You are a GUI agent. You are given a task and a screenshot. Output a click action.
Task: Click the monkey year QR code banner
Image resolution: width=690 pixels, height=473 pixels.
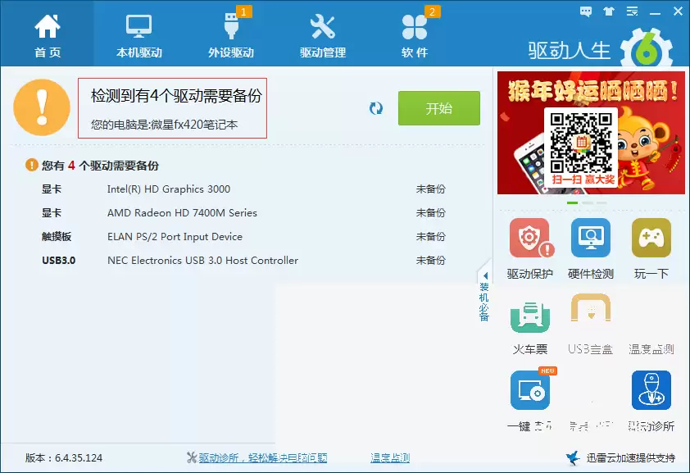tap(591, 133)
